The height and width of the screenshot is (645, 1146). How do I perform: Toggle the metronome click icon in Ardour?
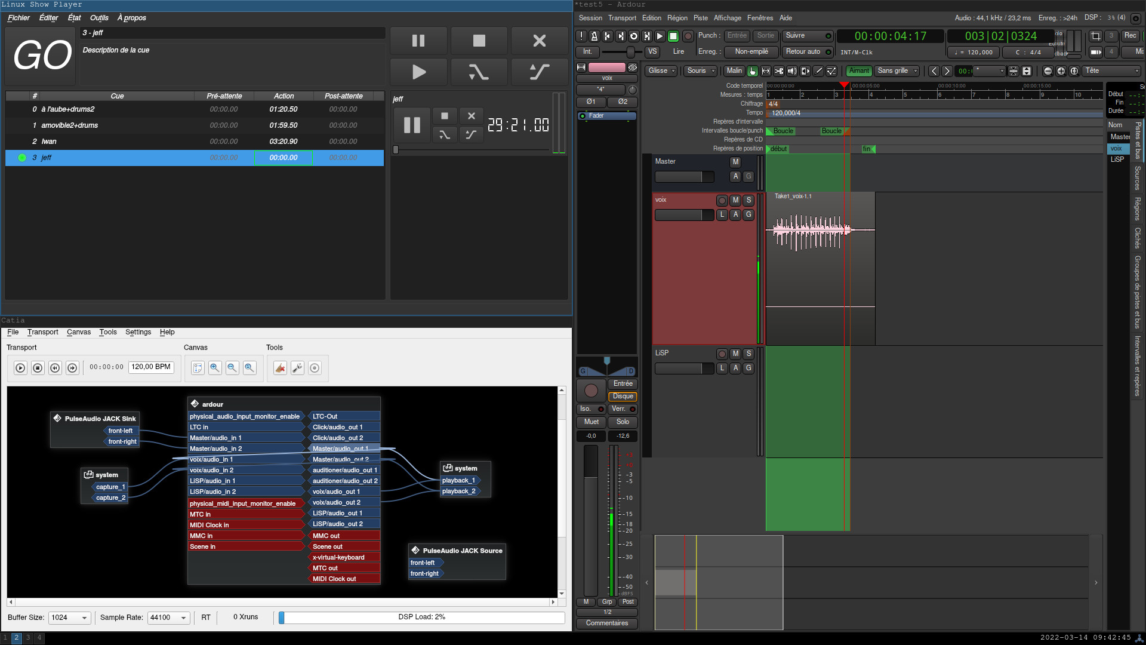click(x=594, y=36)
